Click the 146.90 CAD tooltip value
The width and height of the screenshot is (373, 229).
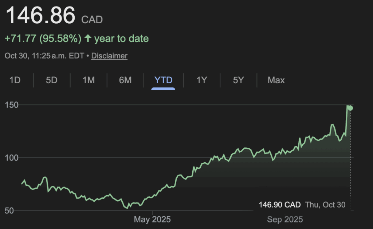(x=280, y=205)
